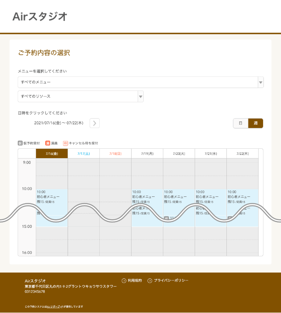Click the 残15 /定員15 text in 7/20 slot

coord(173,202)
